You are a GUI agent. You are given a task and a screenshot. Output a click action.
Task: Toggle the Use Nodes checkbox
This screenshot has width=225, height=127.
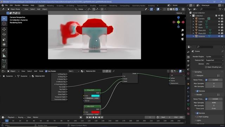point(46,71)
